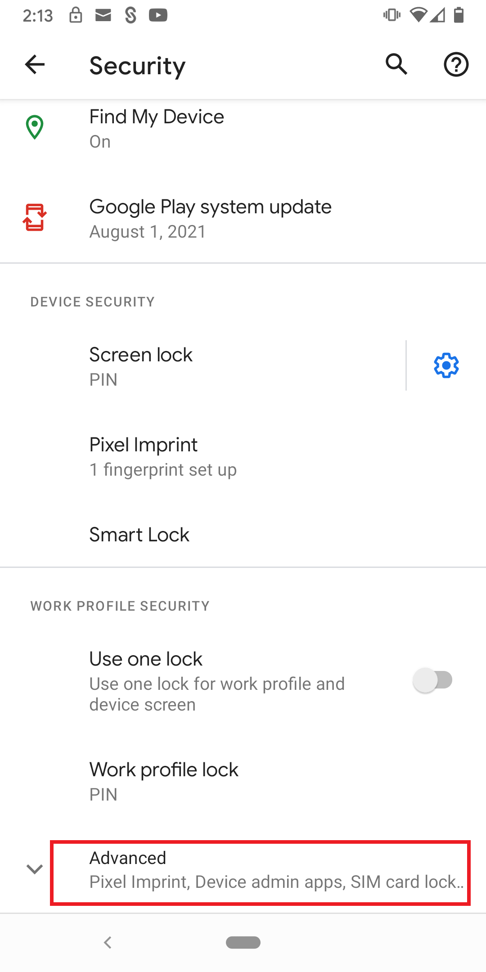This screenshot has width=486, height=972.
Task: Open the help question mark icon
Action: pyautogui.click(x=456, y=64)
